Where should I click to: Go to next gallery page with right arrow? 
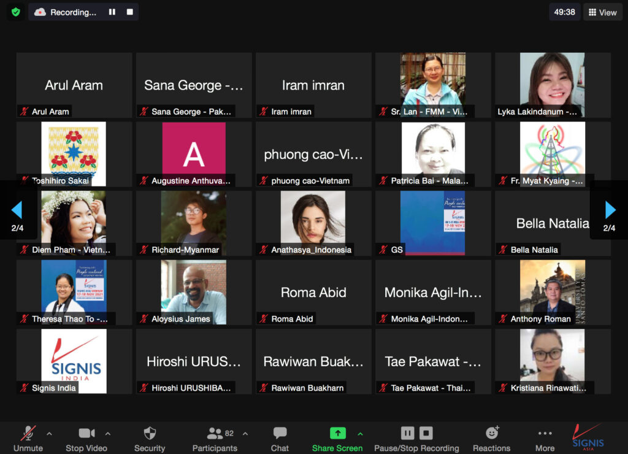click(x=610, y=210)
